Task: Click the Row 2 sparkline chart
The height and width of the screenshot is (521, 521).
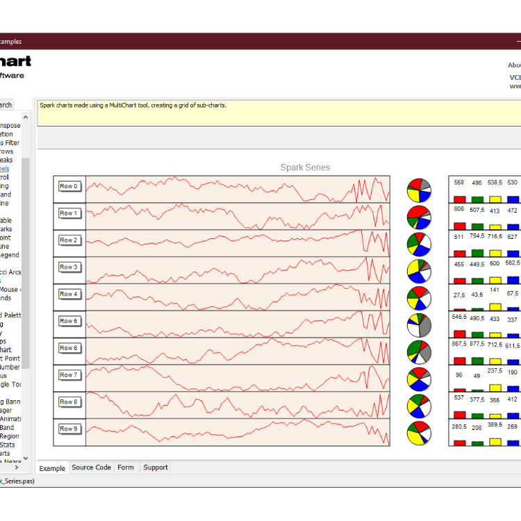Action: (x=236, y=240)
